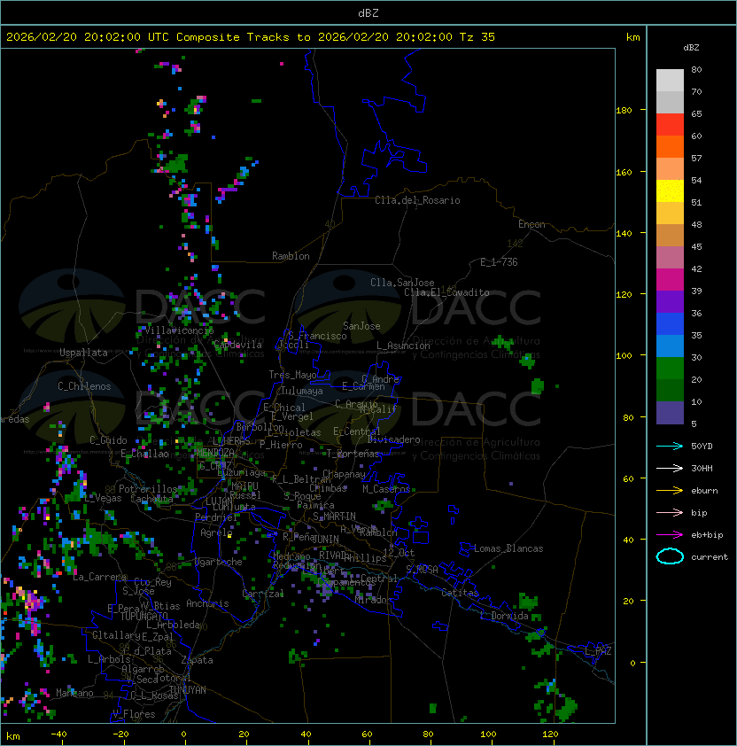Click the 'Encon' map label
This screenshot has height=746, width=737.
pyautogui.click(x=531, y=224)
